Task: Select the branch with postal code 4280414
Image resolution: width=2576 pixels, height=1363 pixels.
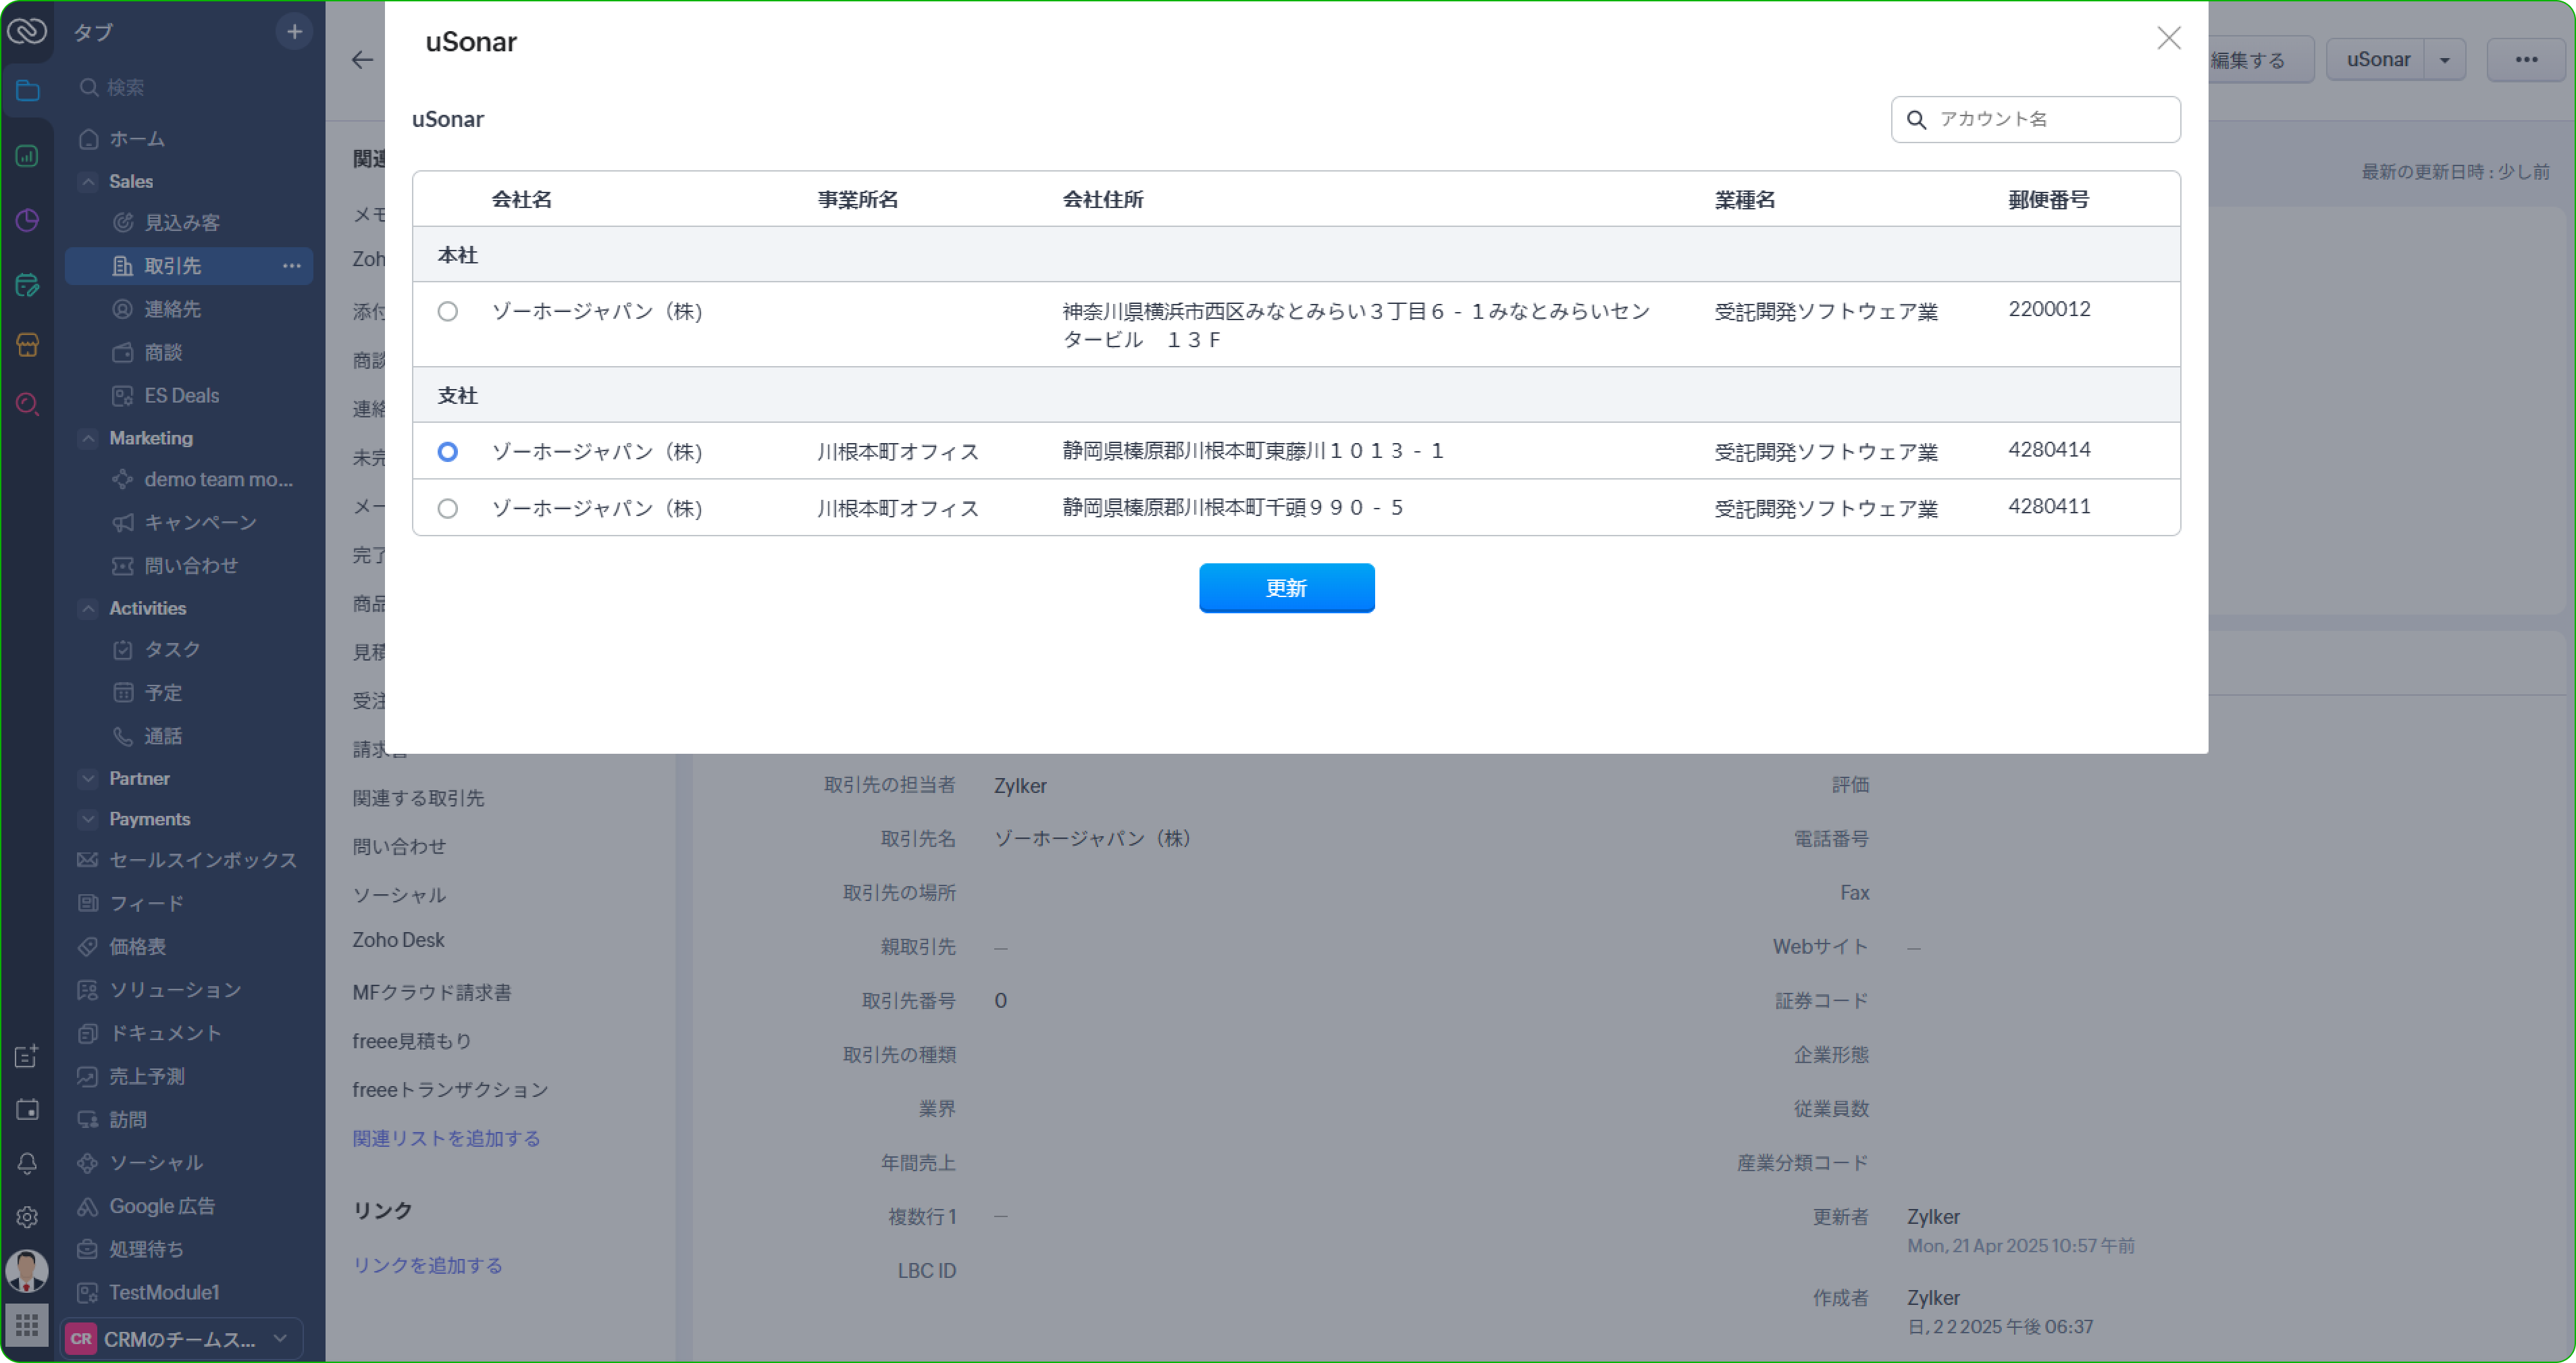Action: coord(447,452)
